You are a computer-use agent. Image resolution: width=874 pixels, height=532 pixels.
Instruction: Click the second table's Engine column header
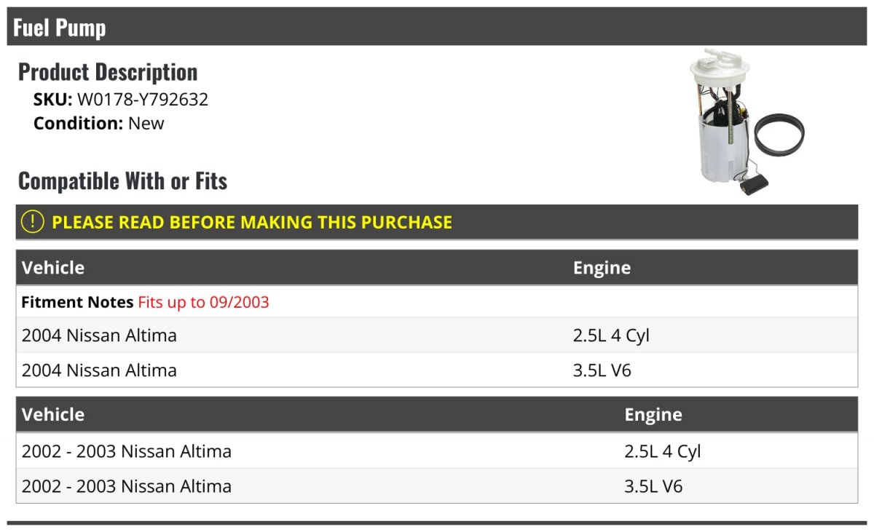(653, 415)
